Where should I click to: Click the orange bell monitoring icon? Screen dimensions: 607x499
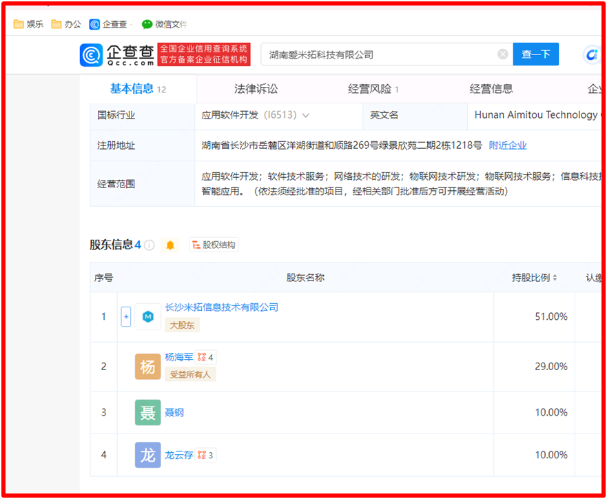click(170, 245)
